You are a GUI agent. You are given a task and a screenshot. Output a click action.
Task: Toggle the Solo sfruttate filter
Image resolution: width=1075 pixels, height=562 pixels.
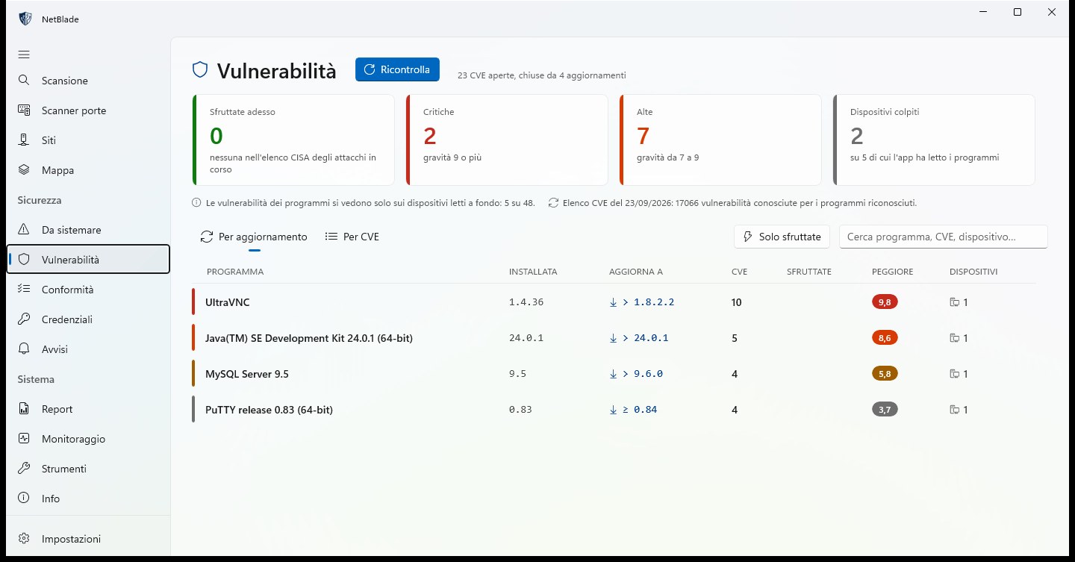click(x=782, y=237)
